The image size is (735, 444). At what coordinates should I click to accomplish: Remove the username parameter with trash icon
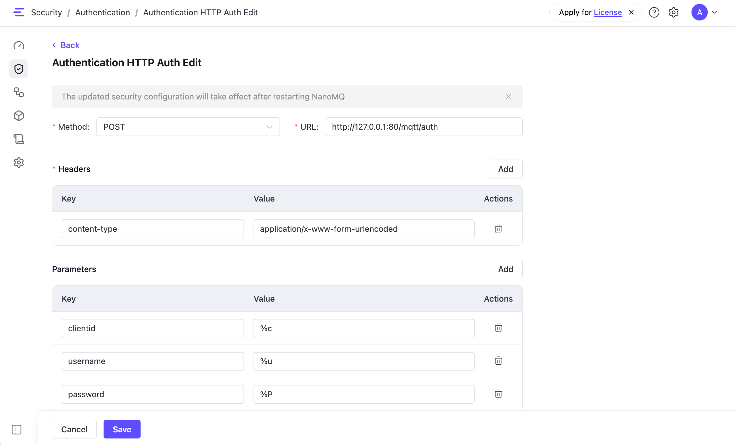pos(498,361)
